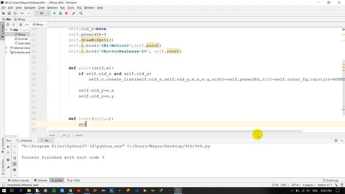This screenshot has height=194, width=345.
Task: Click the reset() breadcrumb below editor
Action: 79,135
